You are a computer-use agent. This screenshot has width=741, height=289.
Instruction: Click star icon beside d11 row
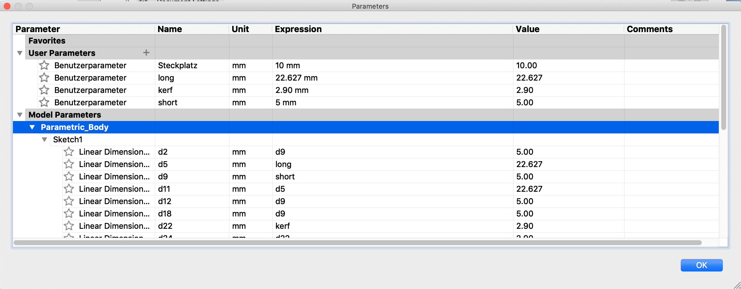coord(69,189)
